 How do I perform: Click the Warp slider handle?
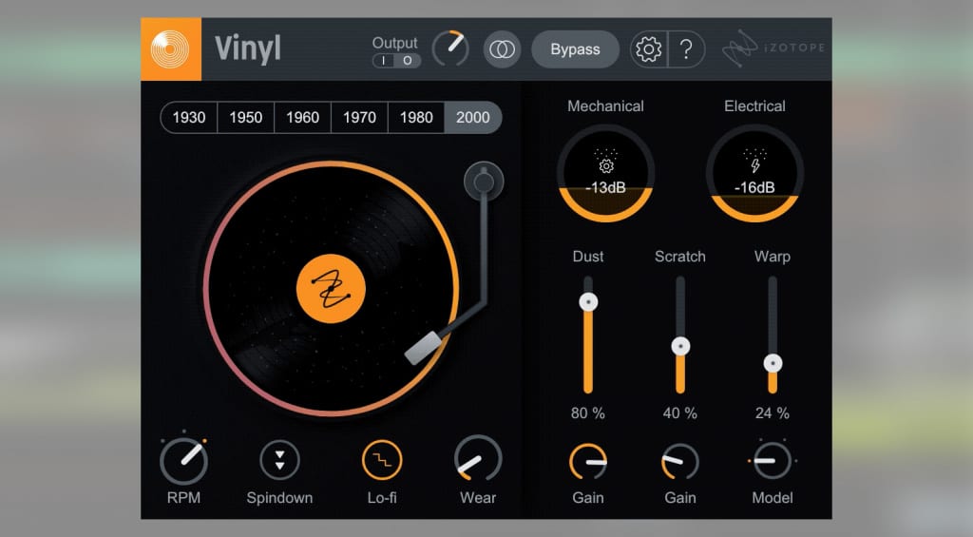[x=773, y=363]
